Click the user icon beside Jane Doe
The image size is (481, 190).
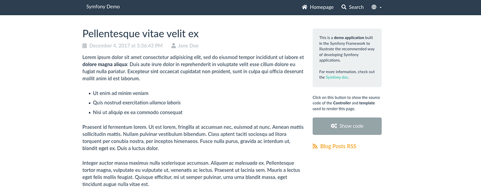pyautogui.click(x=174, y=45)
